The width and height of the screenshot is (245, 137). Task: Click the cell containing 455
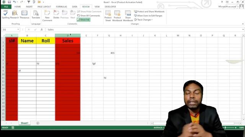109,53
